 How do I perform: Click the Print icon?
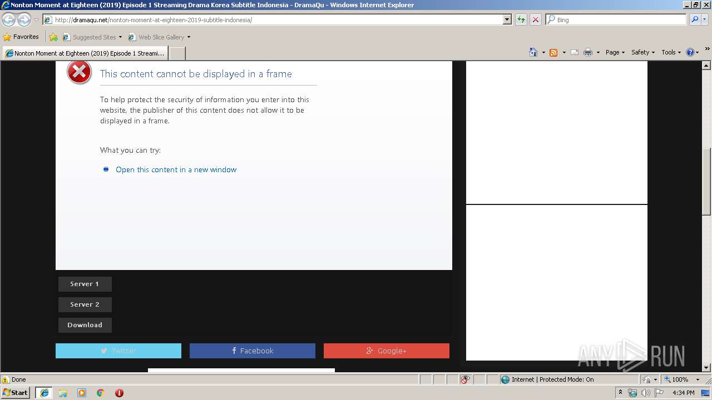point(588,52)
